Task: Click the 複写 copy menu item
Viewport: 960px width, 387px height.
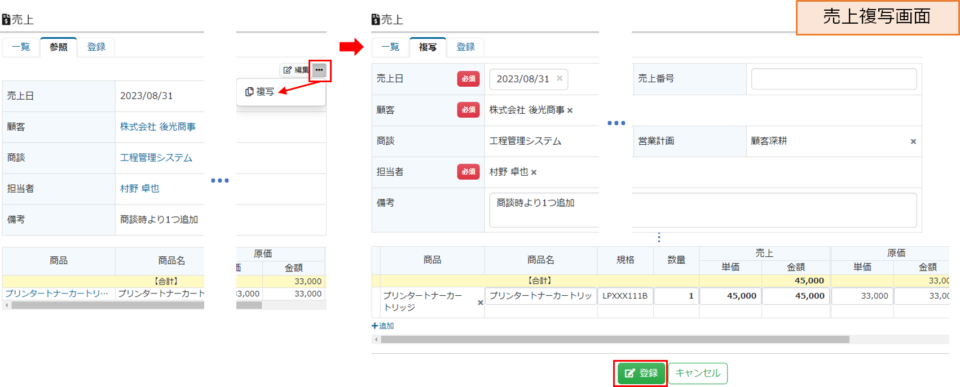Action: point(260,91)
